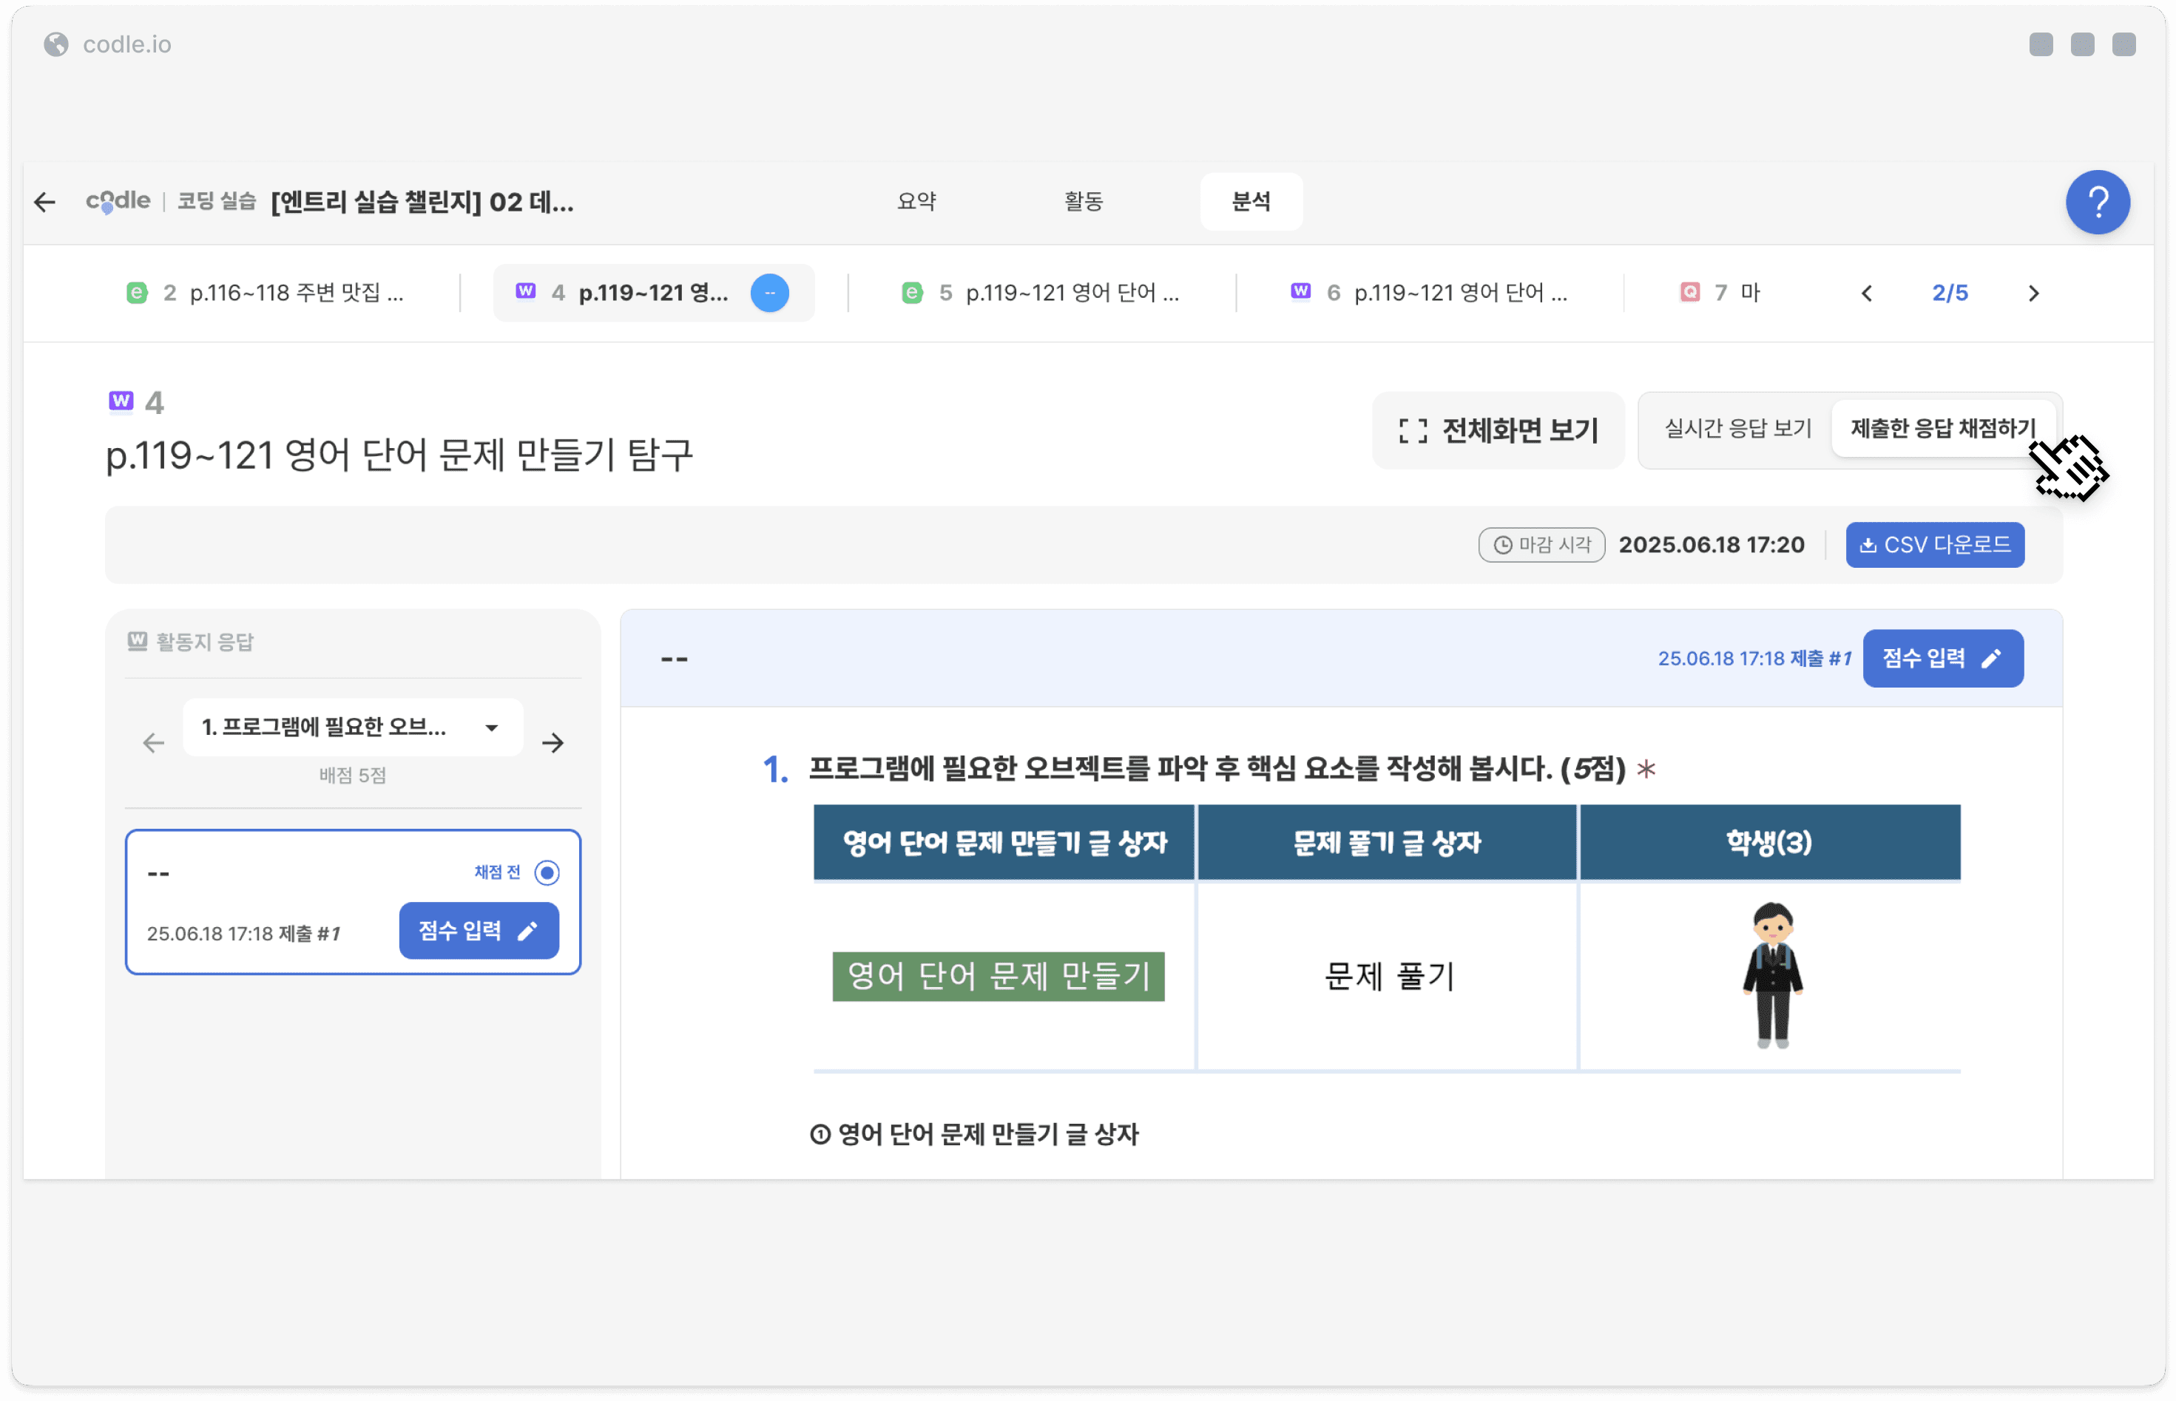
Task: Click the fullscreen view 전체화면 보기 button
Action: tap(1497, 430)
